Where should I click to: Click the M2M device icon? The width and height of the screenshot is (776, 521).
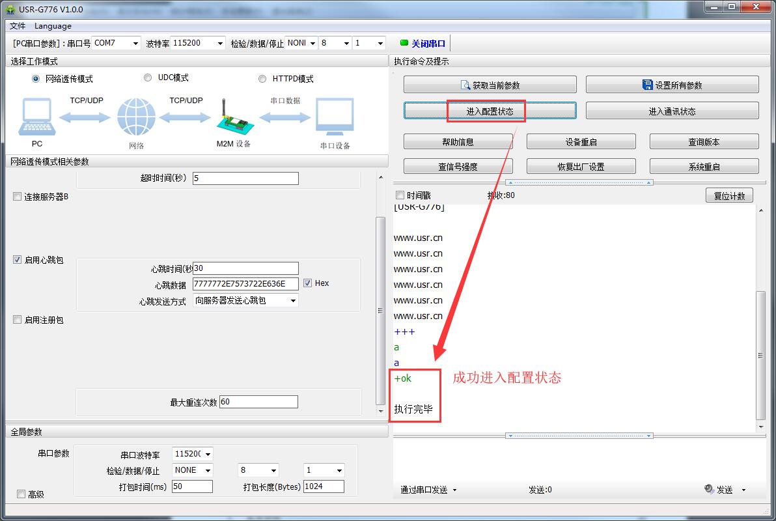point(232,117)
